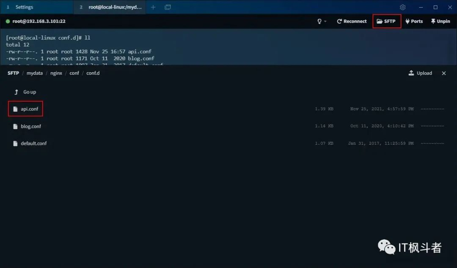Click the Oct 11, 2020 date
This screenshot has width=457, height=268.
(382, 126)
